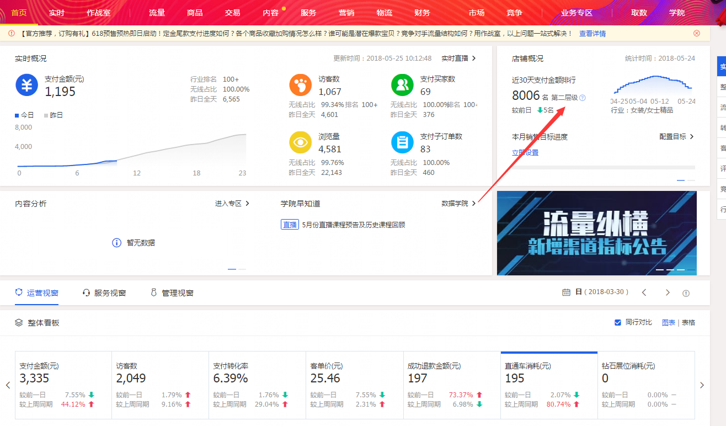Toggle the 同行对比 checkbox

(x=618, y=322)
